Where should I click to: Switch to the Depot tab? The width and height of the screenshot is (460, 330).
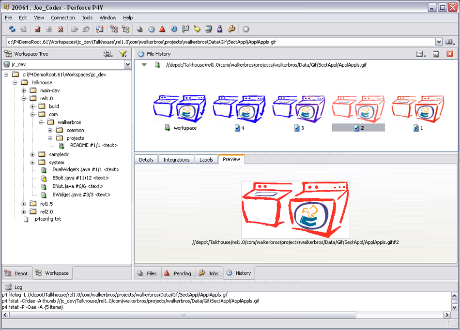click(x=16, y=273)
